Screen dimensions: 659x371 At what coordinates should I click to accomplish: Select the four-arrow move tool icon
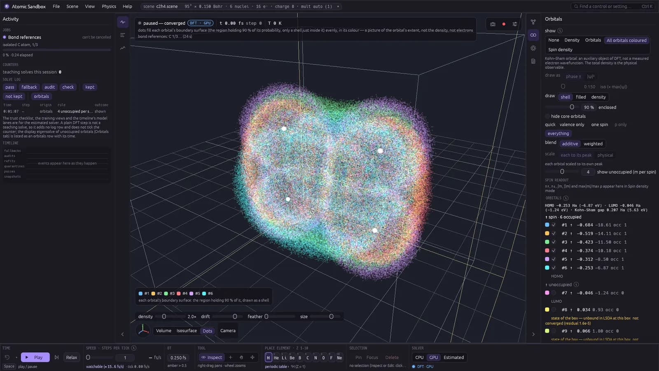click(252, 357)
